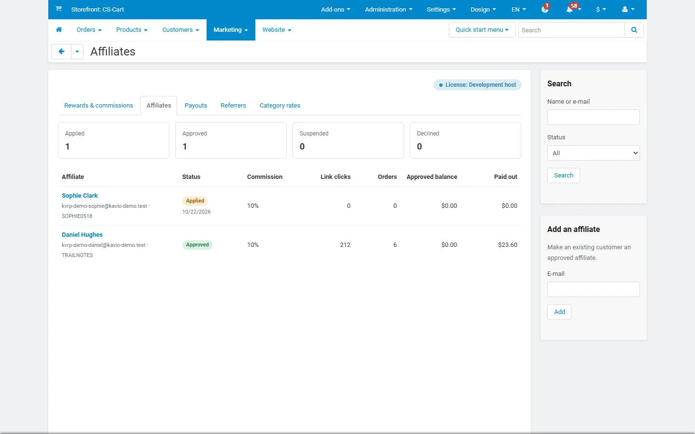Open Sophie Clark's affiliate profile
Screen dimensions: 695x434
[80, 195]
